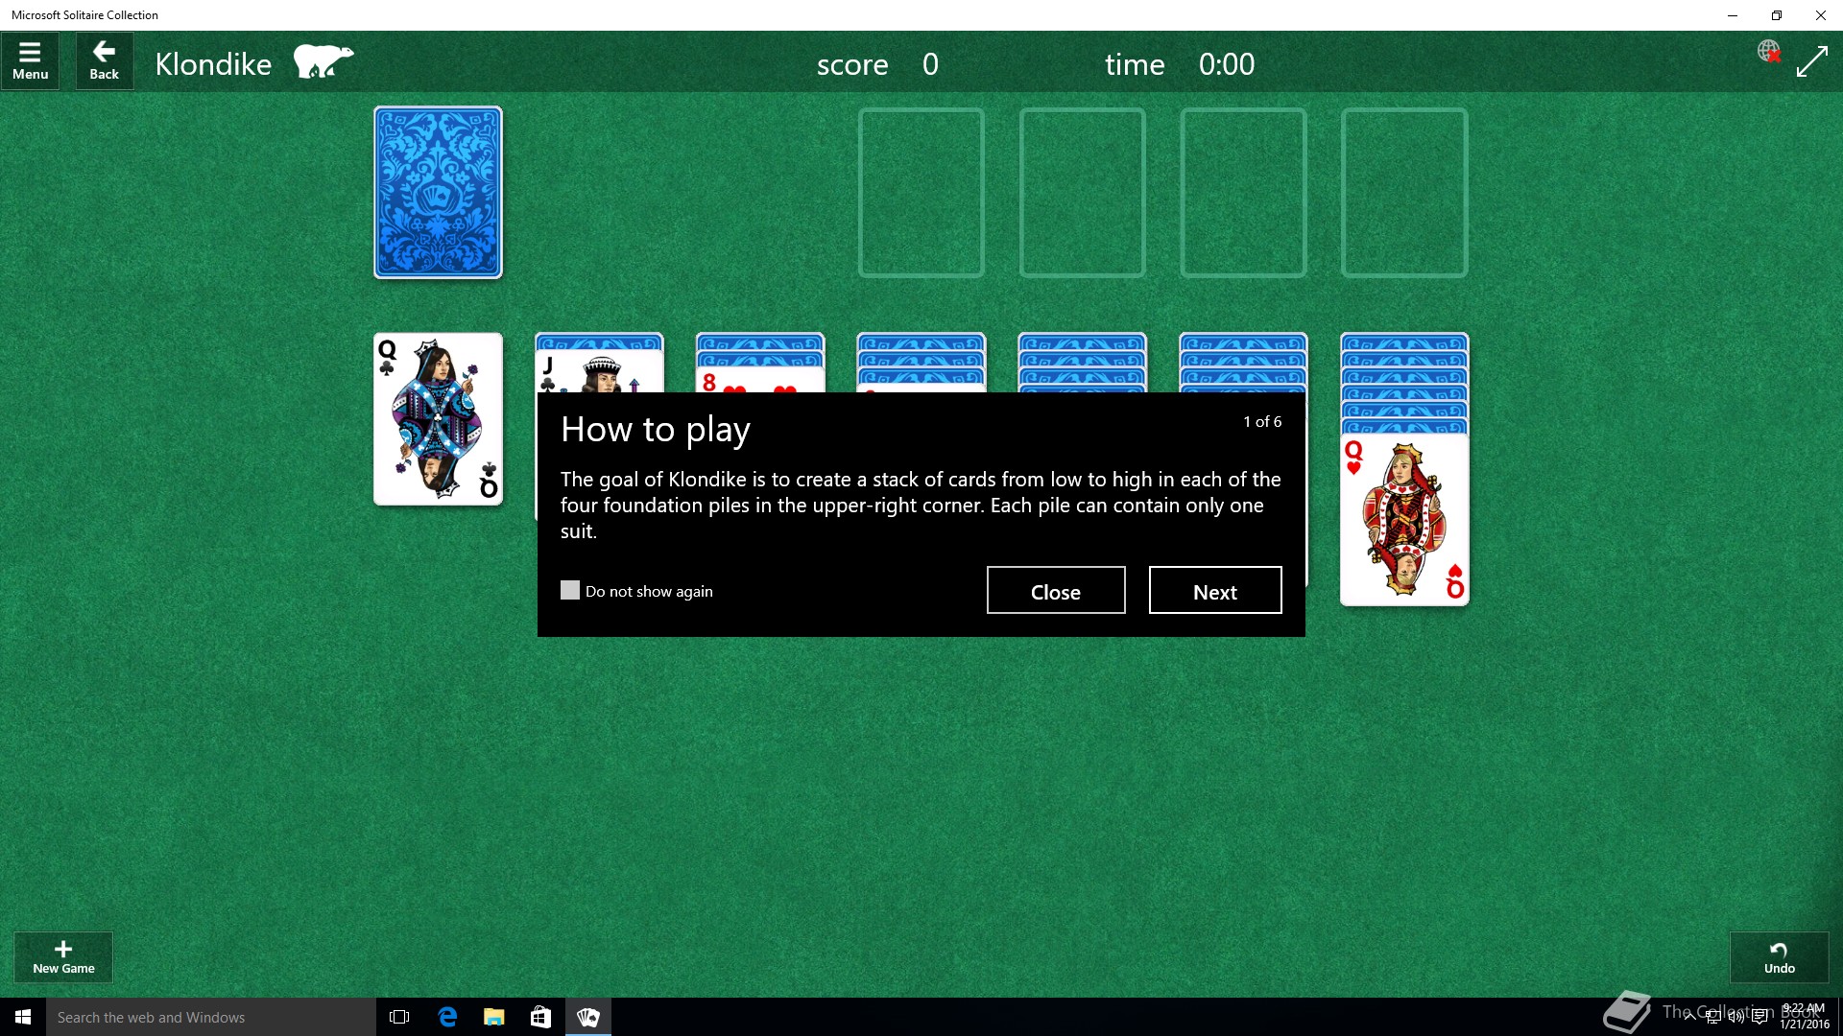The height and width of the screenshot is (1036, 1843).
Task: Click the third empty foundation pile
Action: click(x=1243, y=193)
